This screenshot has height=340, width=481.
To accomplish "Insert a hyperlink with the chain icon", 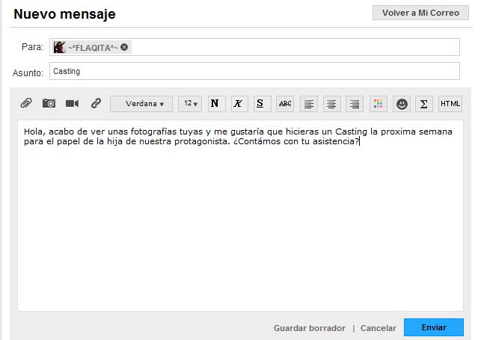I will 96,104.
